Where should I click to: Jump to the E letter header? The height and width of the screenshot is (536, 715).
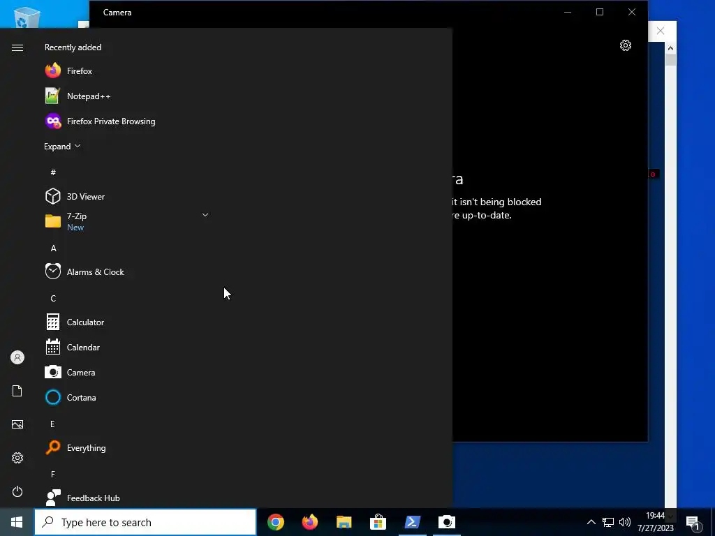point(52,424)
